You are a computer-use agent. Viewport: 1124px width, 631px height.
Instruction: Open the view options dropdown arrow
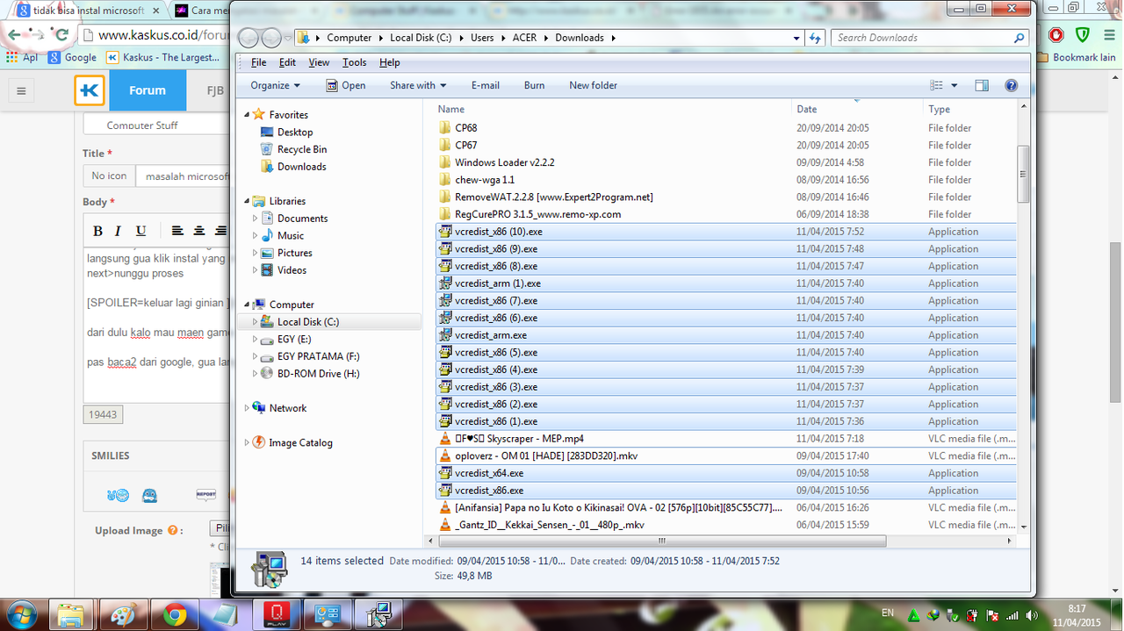pyautogui.click(x=955, y=85)
